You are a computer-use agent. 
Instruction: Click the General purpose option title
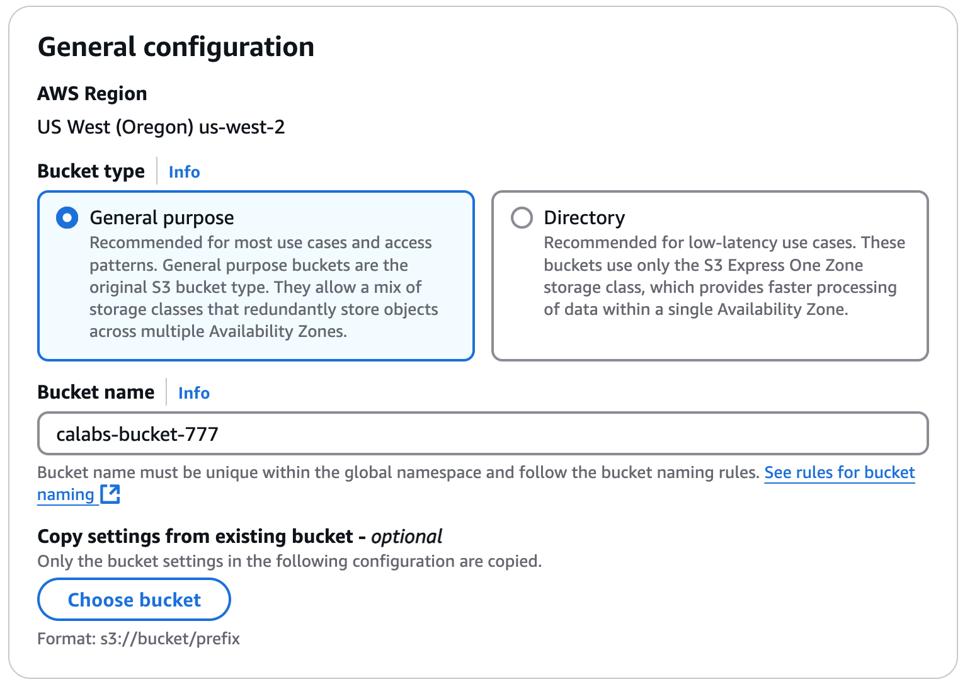coord(162,218)
